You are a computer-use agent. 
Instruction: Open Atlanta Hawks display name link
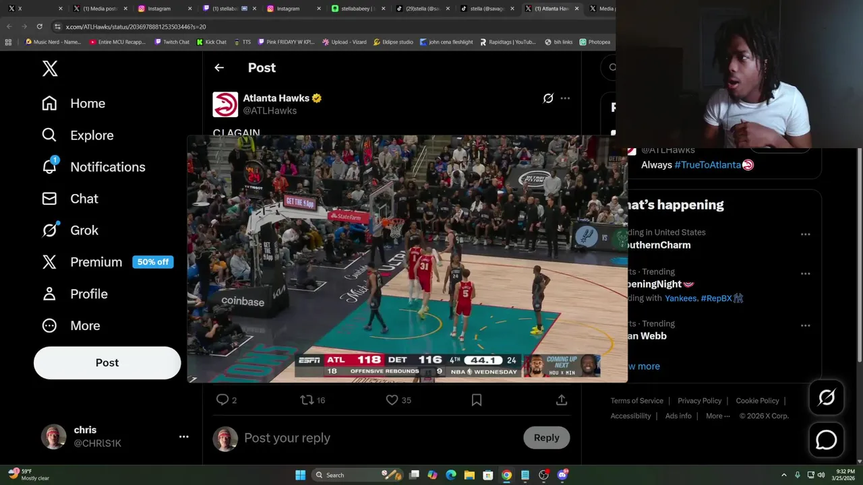pyautogui.click(x=276, y=98)
